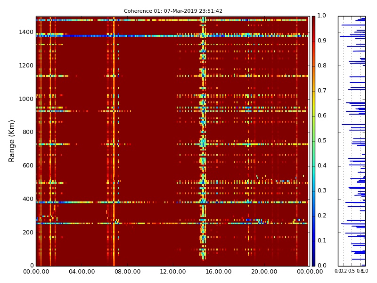The height and width of the screenshot is (283, 377).
Task: Click the 600 tick on the Range axis
Action: click(28, 166)
